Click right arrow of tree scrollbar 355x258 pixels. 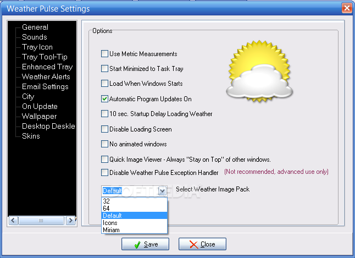point(70,221)
